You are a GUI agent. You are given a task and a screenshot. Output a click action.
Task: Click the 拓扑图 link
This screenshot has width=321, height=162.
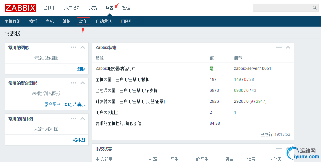79,140
